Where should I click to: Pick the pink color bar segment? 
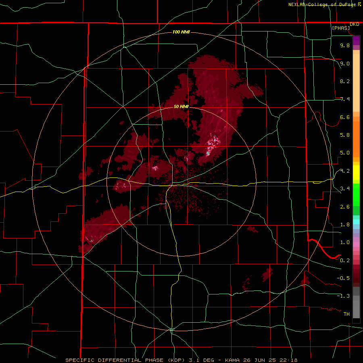point(356,244)
